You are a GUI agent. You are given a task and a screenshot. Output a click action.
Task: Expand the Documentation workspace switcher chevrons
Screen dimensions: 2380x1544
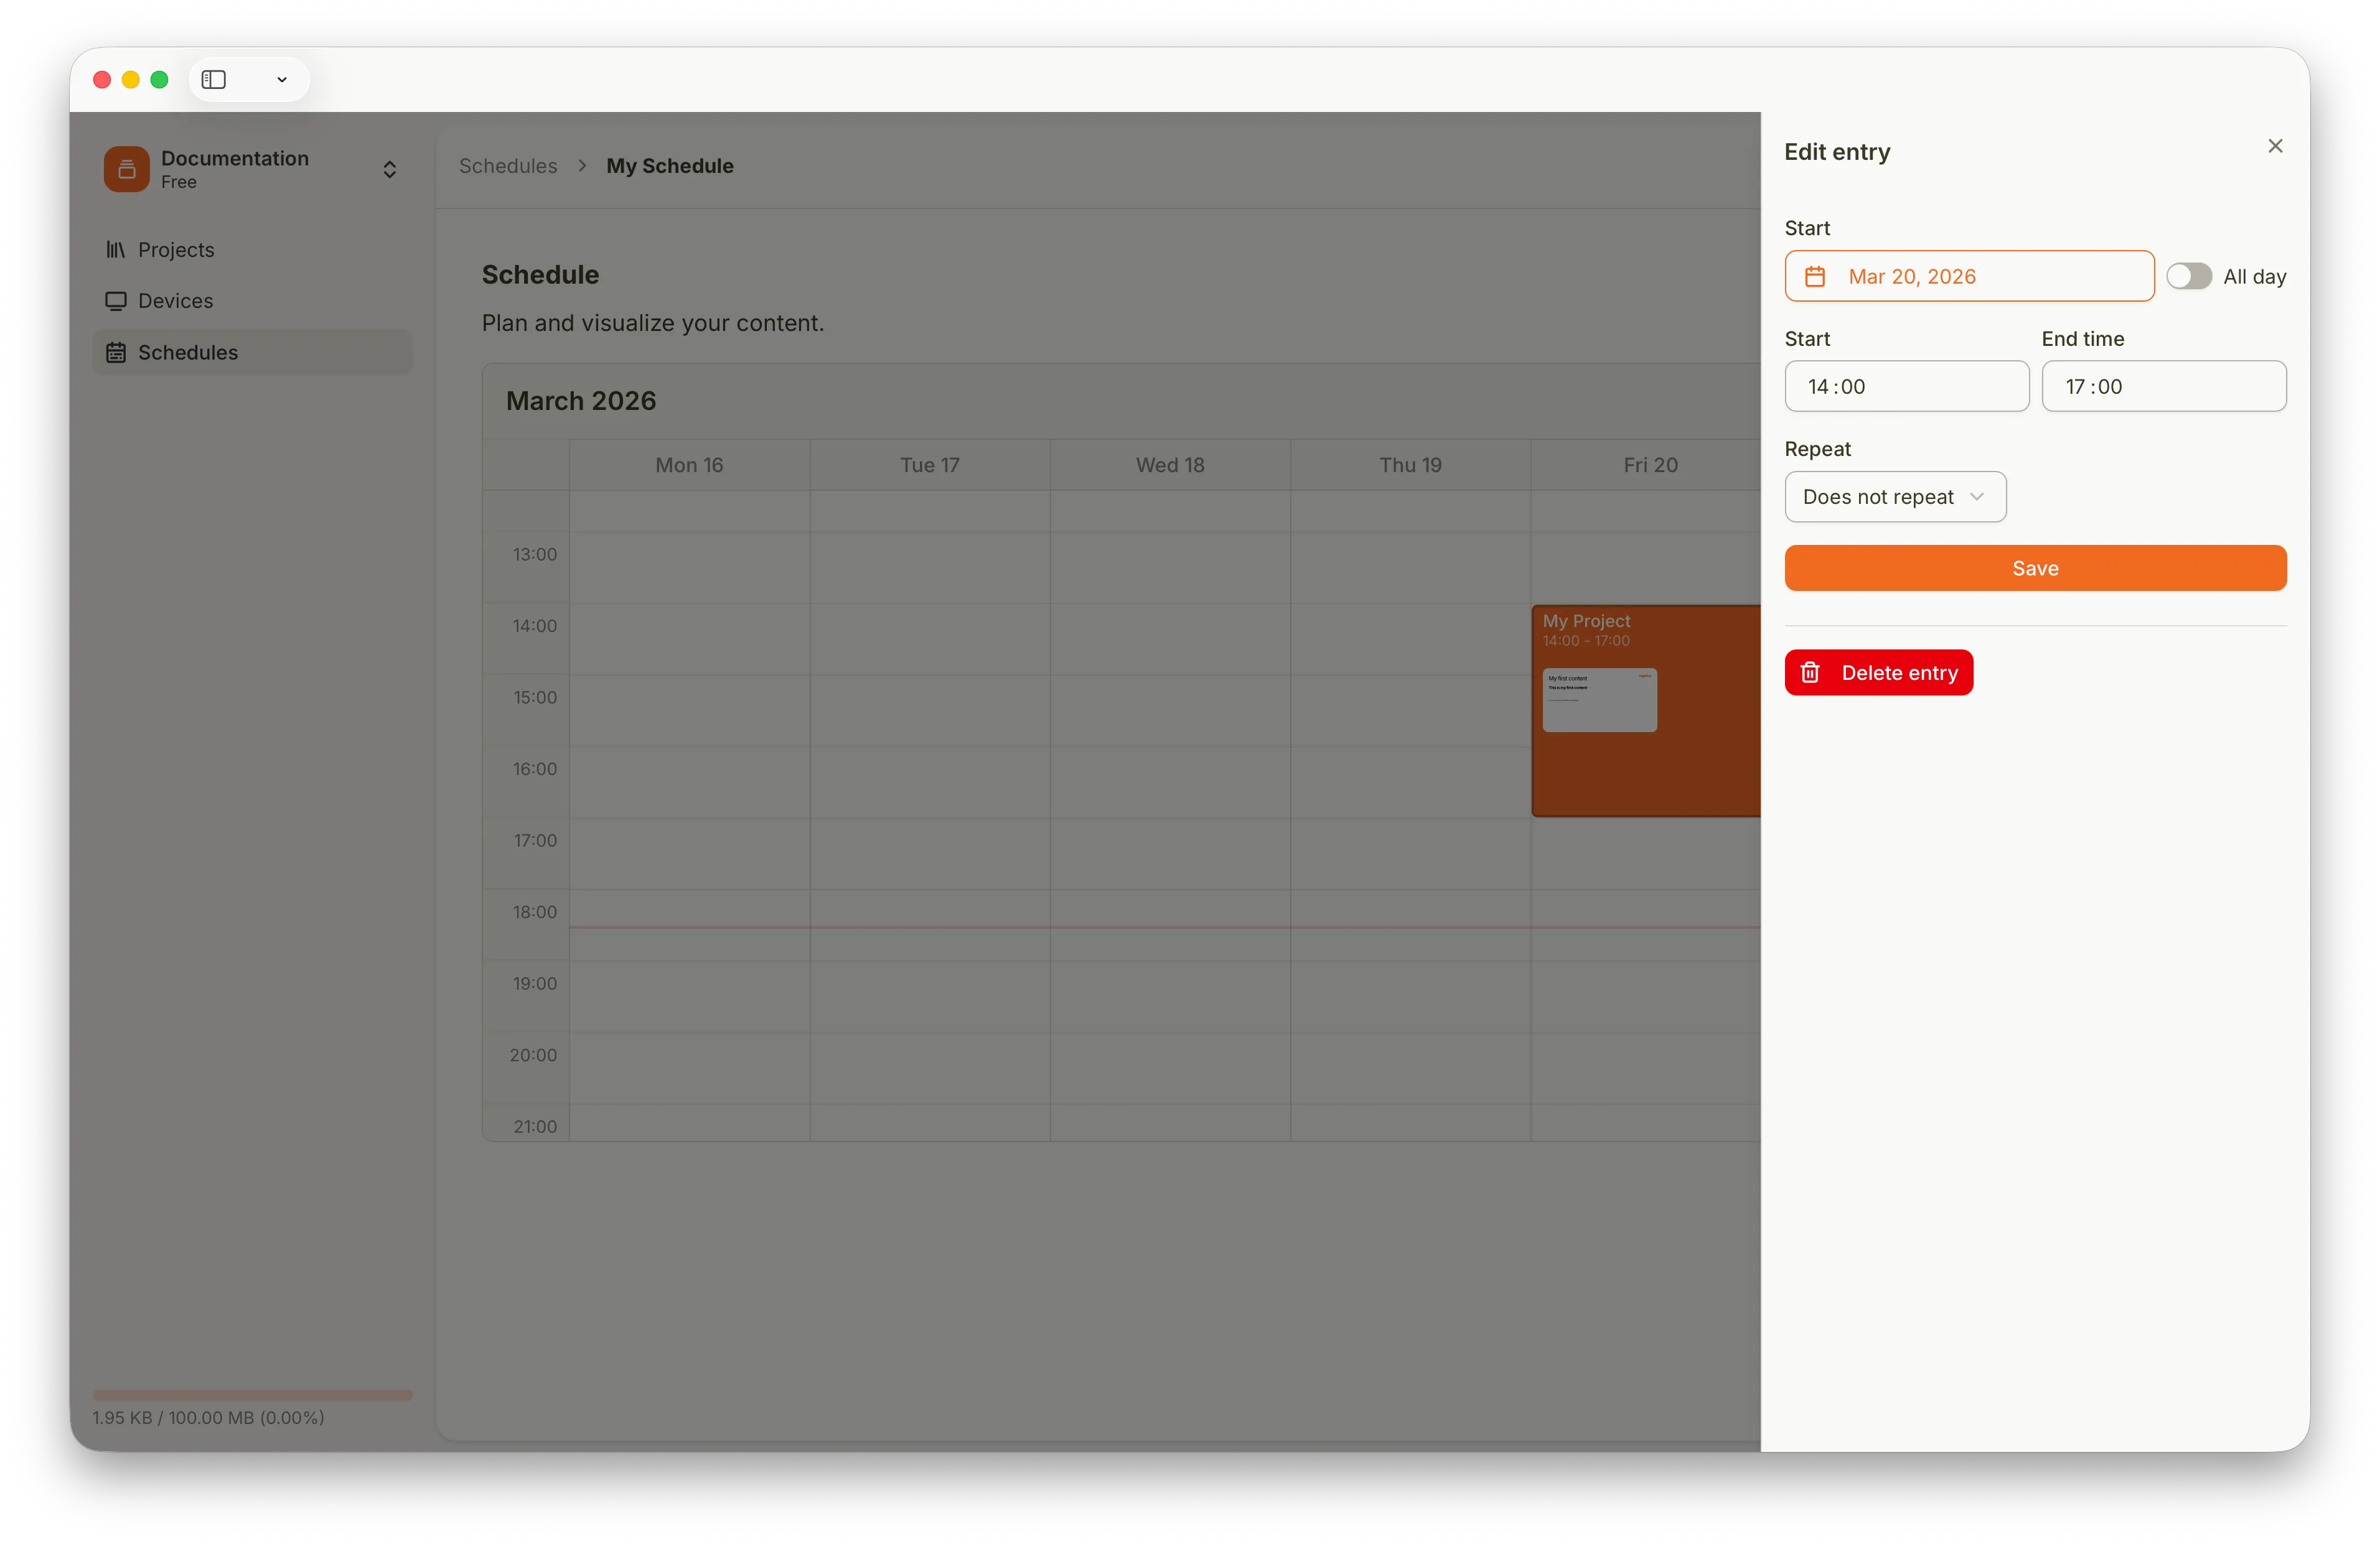[x=390, y=169]
